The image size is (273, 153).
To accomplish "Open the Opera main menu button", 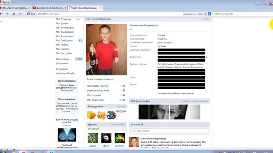I will [5, 2].
